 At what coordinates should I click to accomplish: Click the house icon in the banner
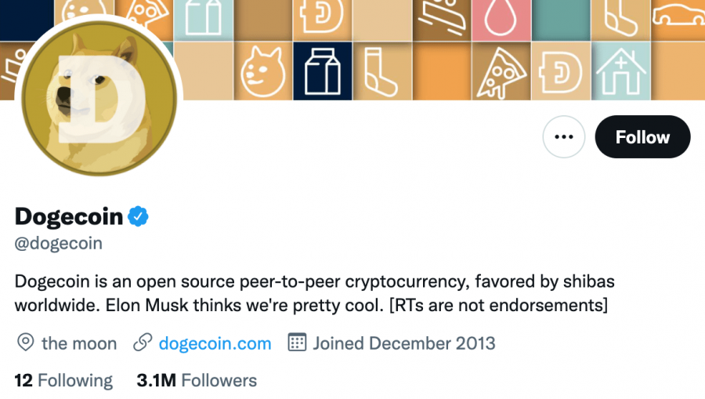(x=620, y=71)
